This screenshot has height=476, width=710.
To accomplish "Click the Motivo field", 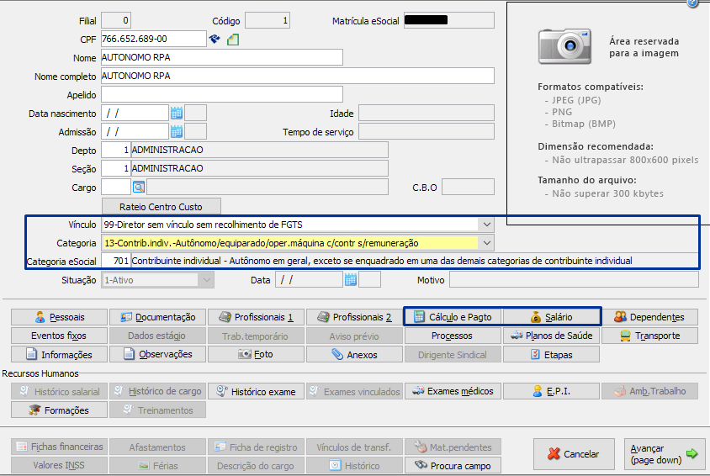I will pos(574,280).
